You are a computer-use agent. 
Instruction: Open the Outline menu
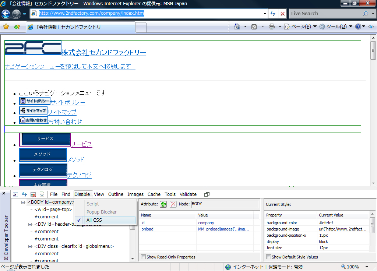pyautogui.click(x=116, y=194)
